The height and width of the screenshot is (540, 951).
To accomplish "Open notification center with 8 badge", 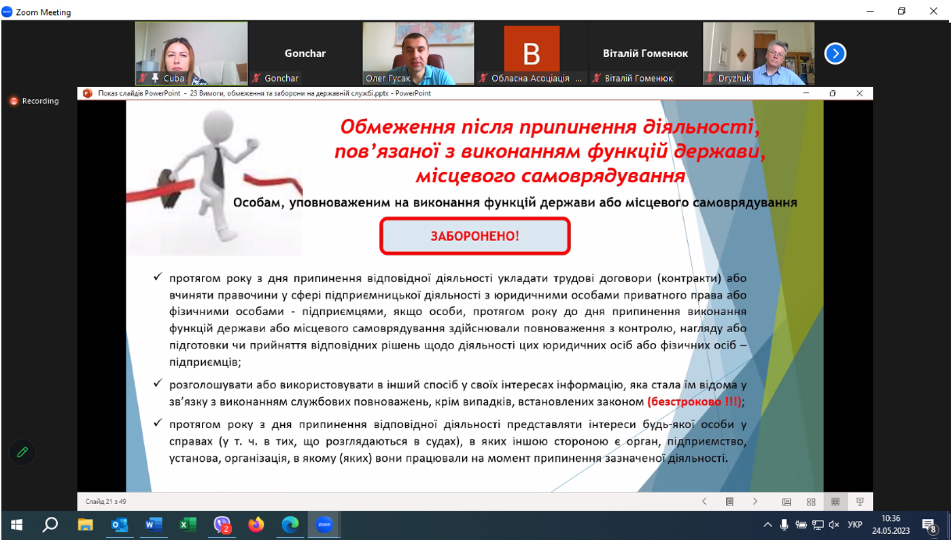I will click(x=930, y=525).
